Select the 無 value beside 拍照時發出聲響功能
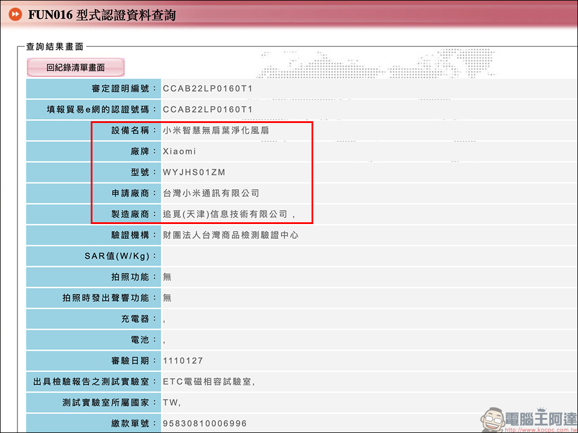This screenshot has width=578, height=433. [x=168, y=297]
